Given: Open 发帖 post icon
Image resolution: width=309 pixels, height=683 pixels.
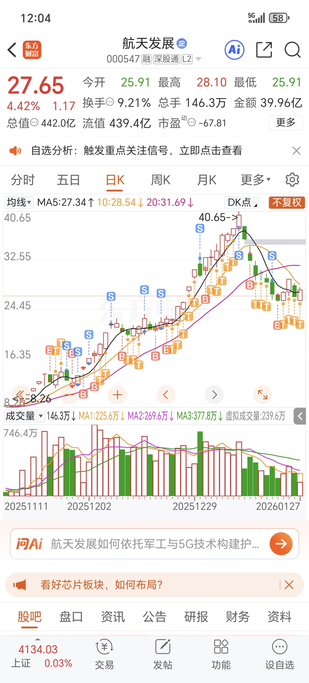Looking at the screenshot, I should click(x=163, y=654).
